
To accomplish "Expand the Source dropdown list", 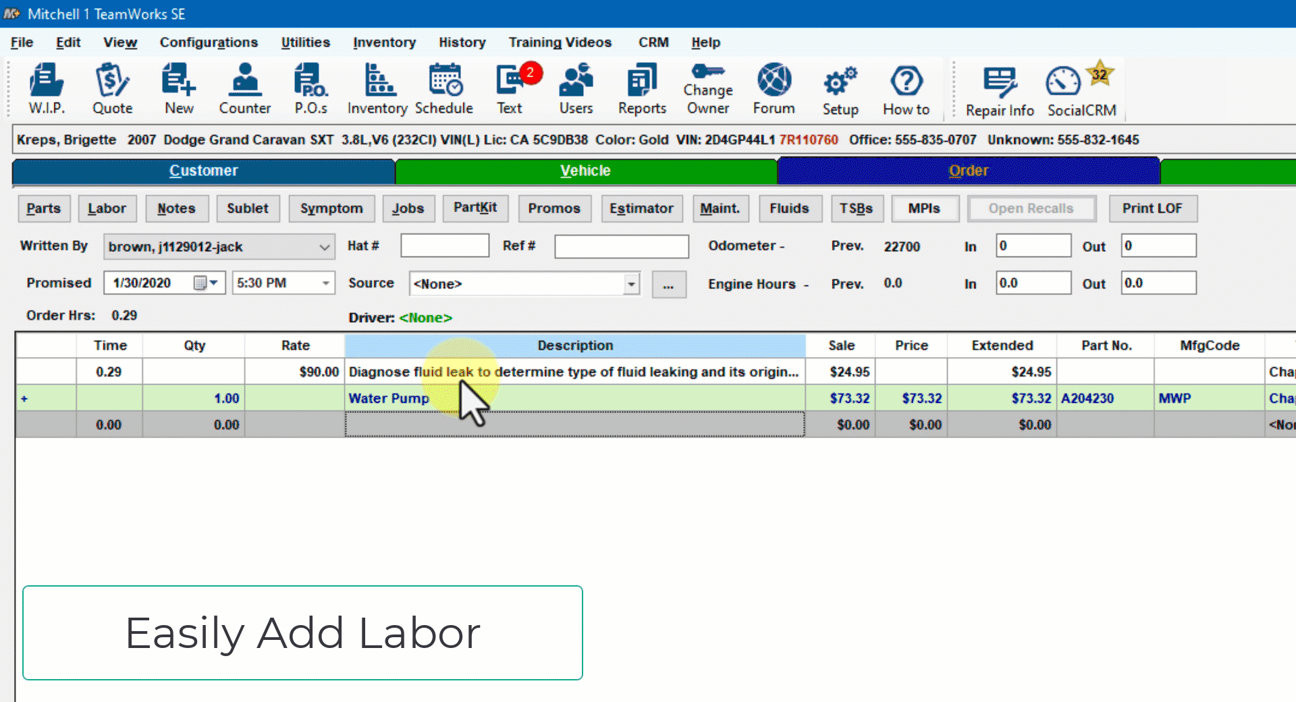I will 631,284.
